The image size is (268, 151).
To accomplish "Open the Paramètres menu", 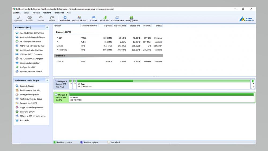I will [59, 13].
